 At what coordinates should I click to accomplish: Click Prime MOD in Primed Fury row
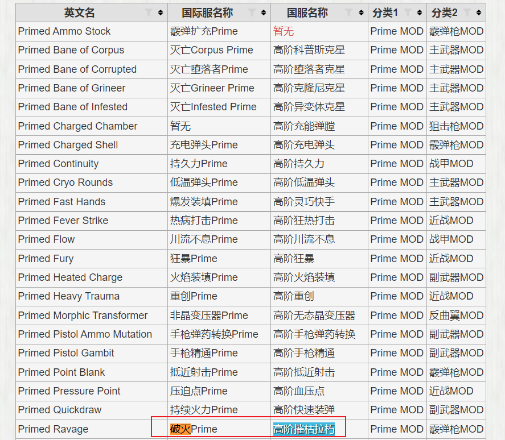[397, 259]
